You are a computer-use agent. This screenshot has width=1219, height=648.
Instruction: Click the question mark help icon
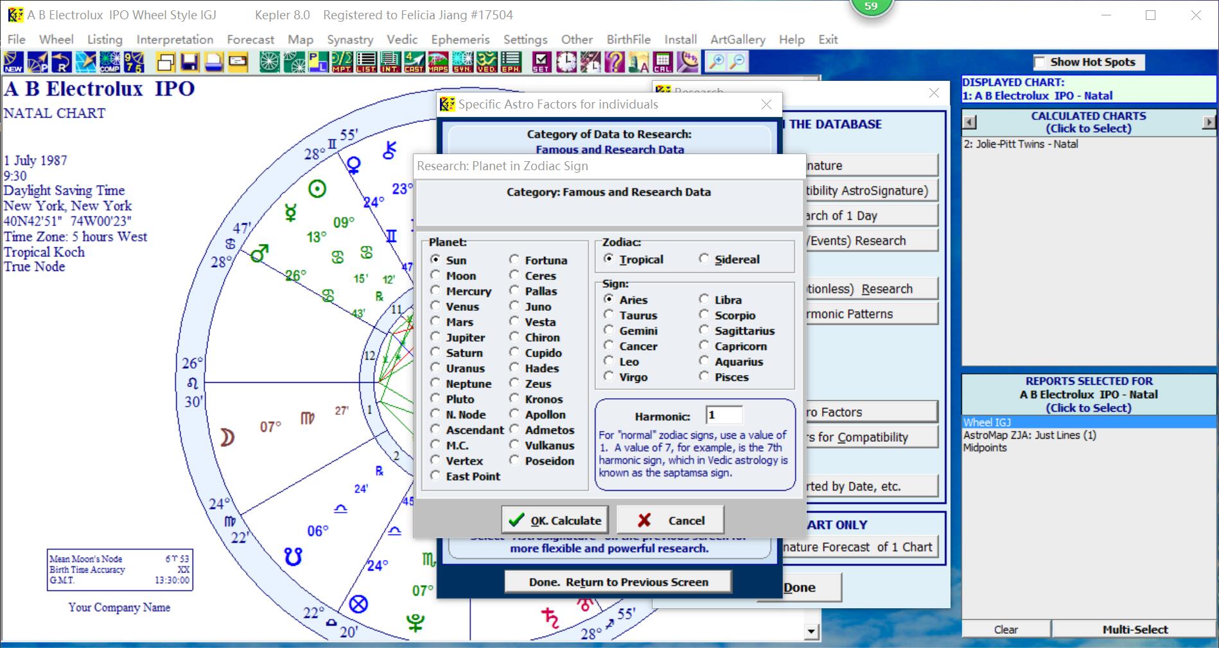point(615,62)
